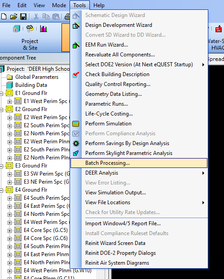Click the Copy toolbar icon
224x279 pixels.
46,17
